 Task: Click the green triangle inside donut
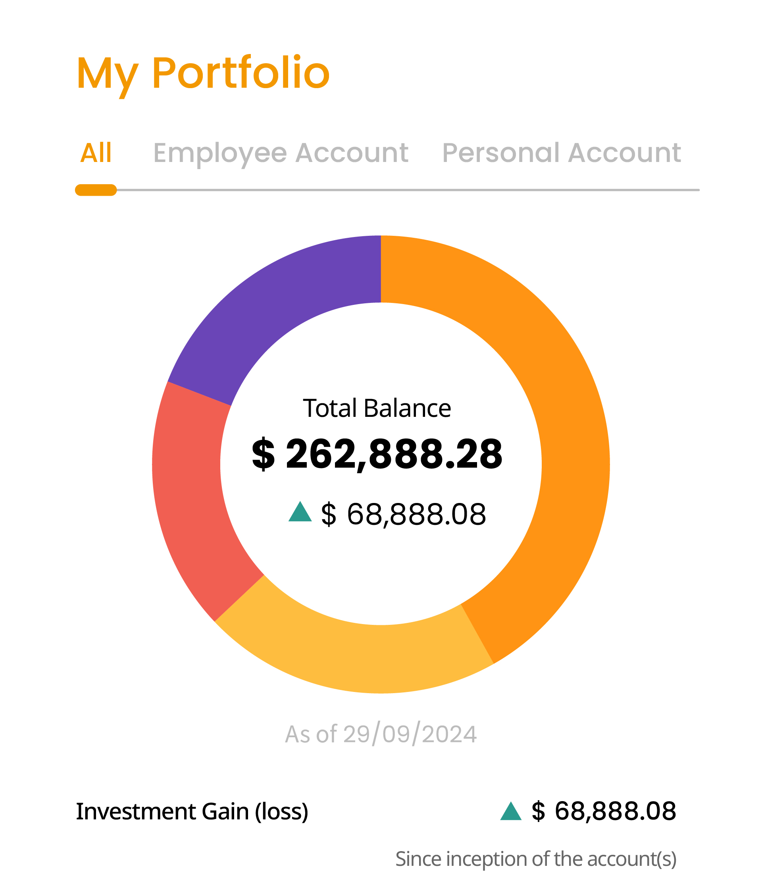coord(300,512)
